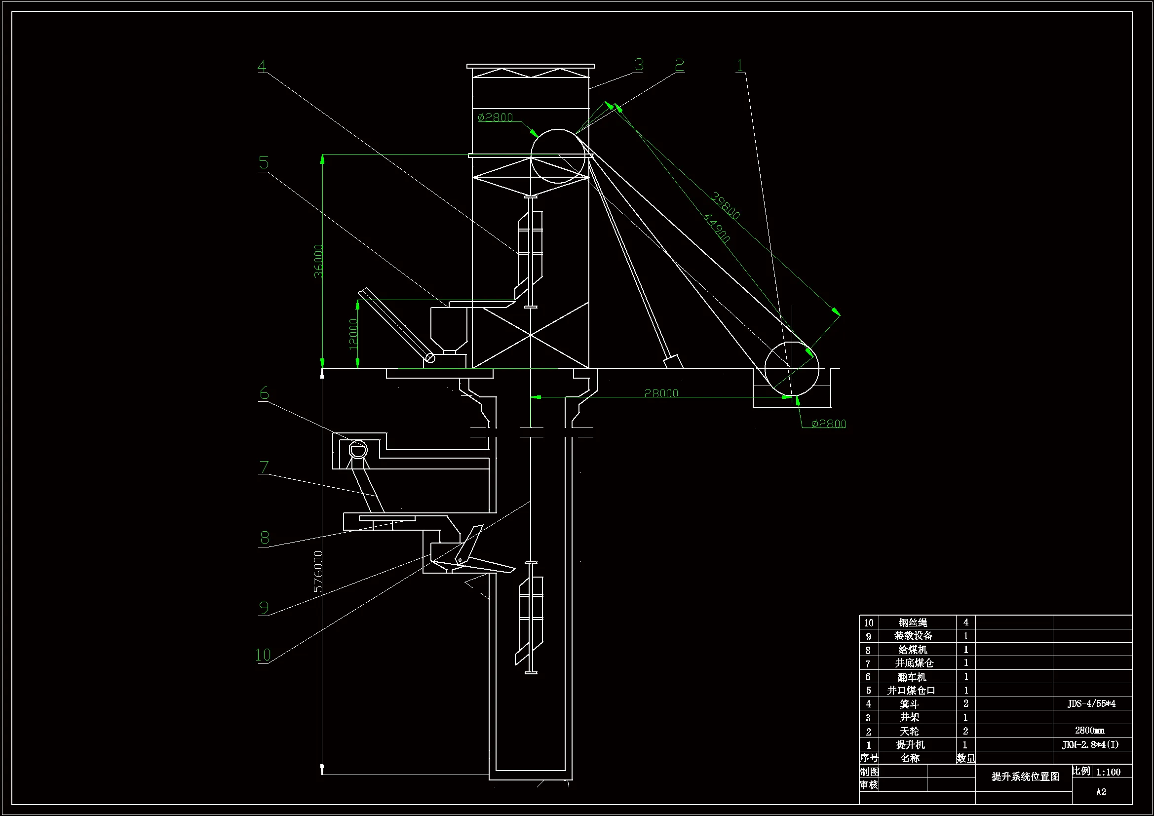This screenshot has width=1154, height=816.
Task: Click the 2800mm specification cell
Action: pos(1089,731)
